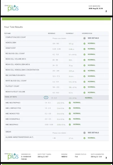
Task: Open SEE DETAILS link for Smear
Action: 93,133
